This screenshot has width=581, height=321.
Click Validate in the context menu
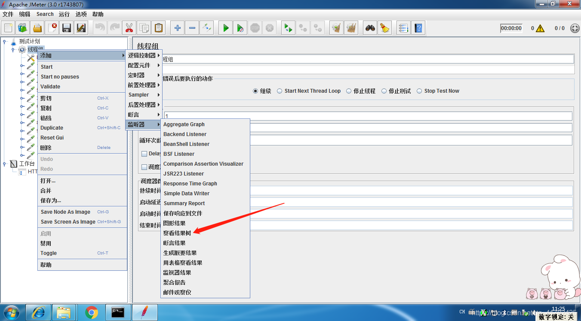point(82,87)
